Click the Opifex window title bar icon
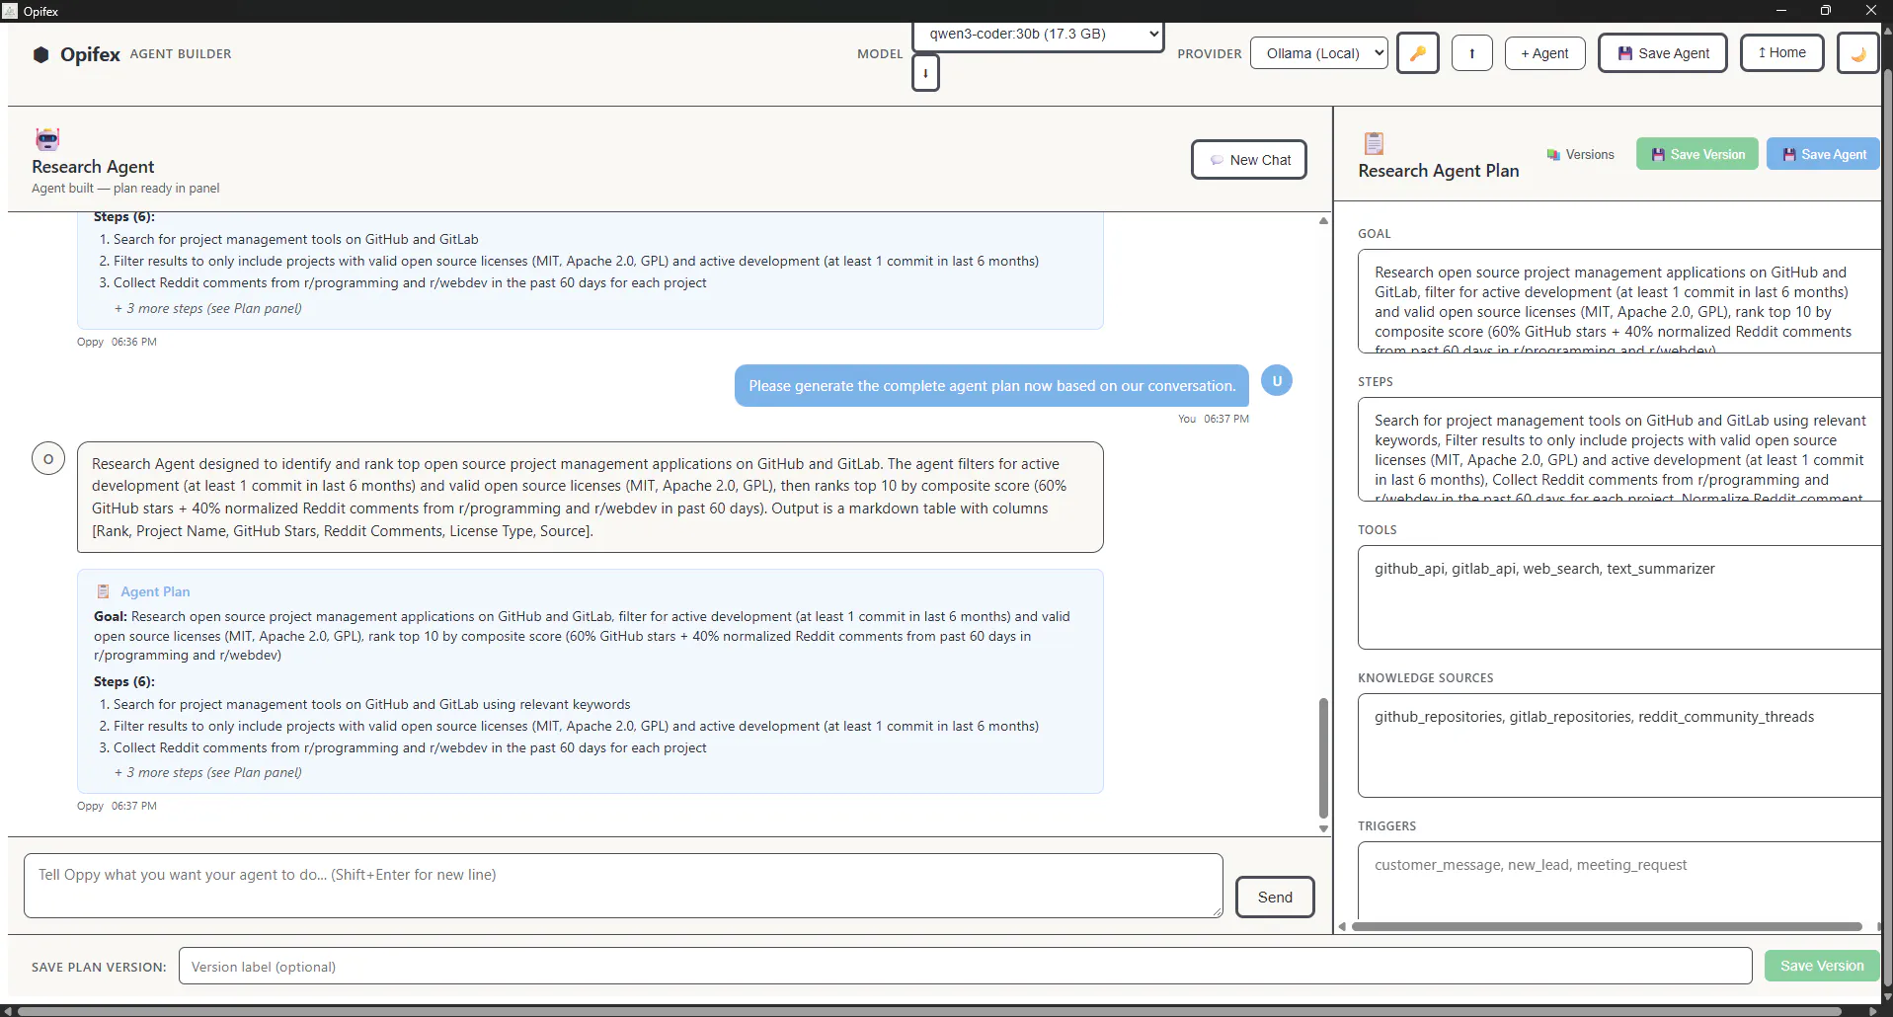This screenshot has height=1017, width=1893. [x=10, y=11]
